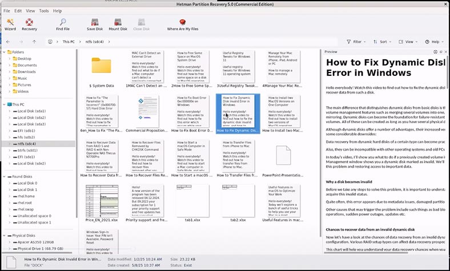Click the Close Disk icon
The height and width of the screenshot is (271, 450).
[x=141, y=22]
